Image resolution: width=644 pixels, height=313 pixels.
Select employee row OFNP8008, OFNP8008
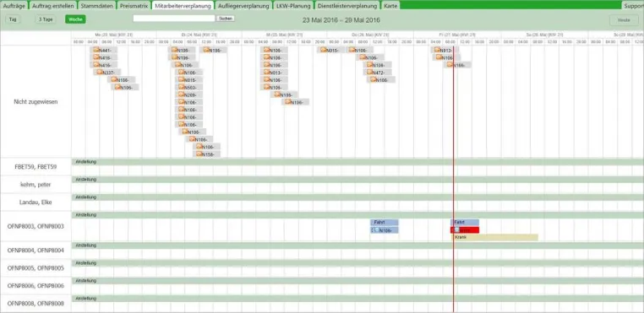click(x=35, y=304)
